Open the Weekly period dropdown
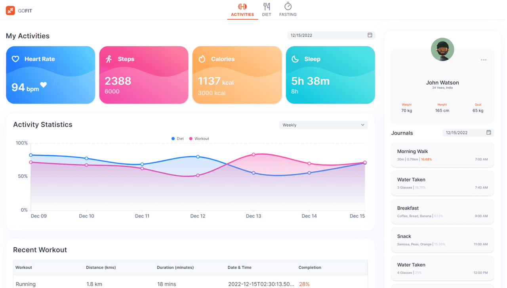Screen dimensions: 507x288 click(323, 125)
